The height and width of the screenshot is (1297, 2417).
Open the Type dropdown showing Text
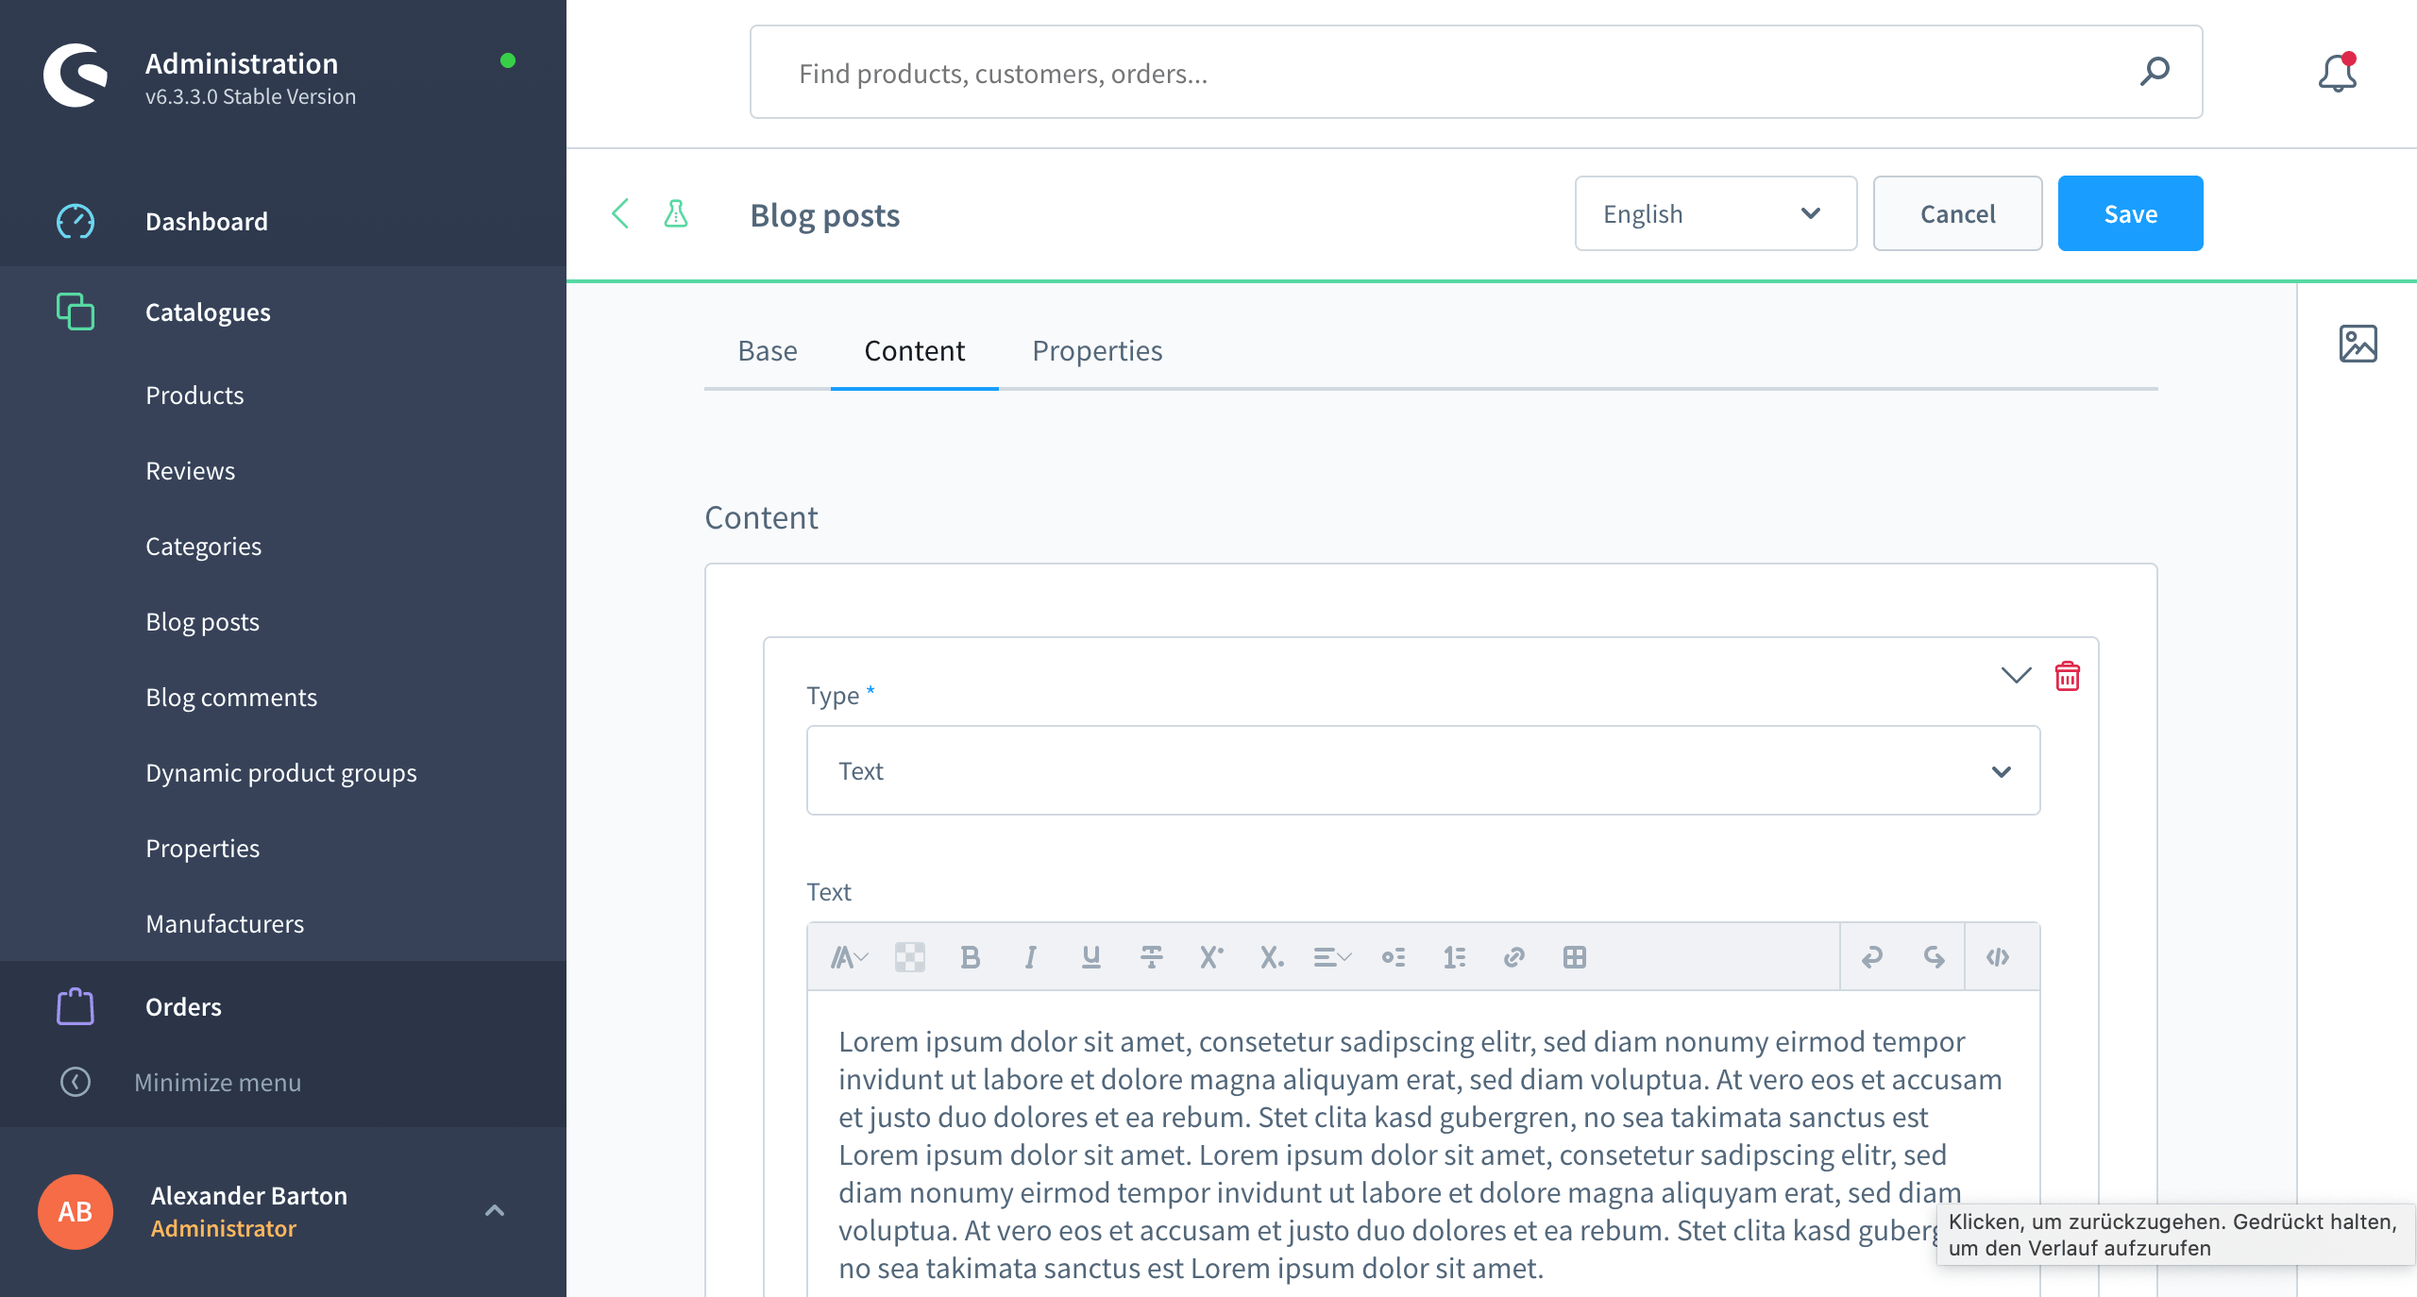tap(1423, 770)
